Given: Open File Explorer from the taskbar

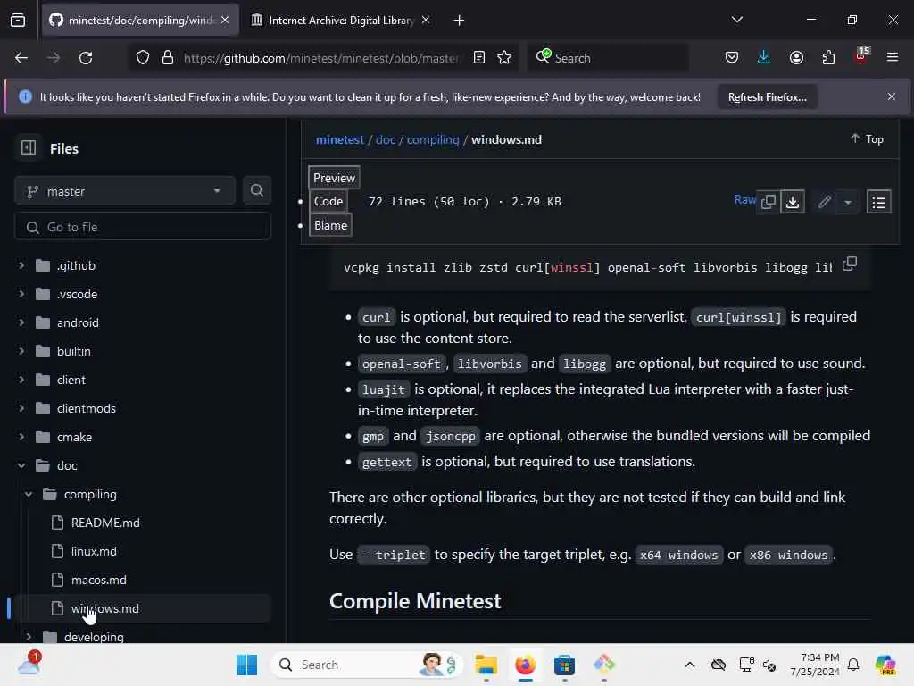Looking at the screenshot, I should pyautogui.click(x=486, y=665).
